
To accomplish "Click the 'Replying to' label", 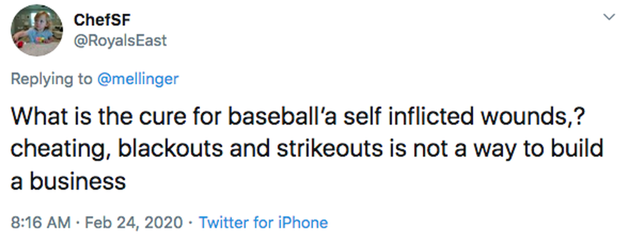I will click(52, 79).
